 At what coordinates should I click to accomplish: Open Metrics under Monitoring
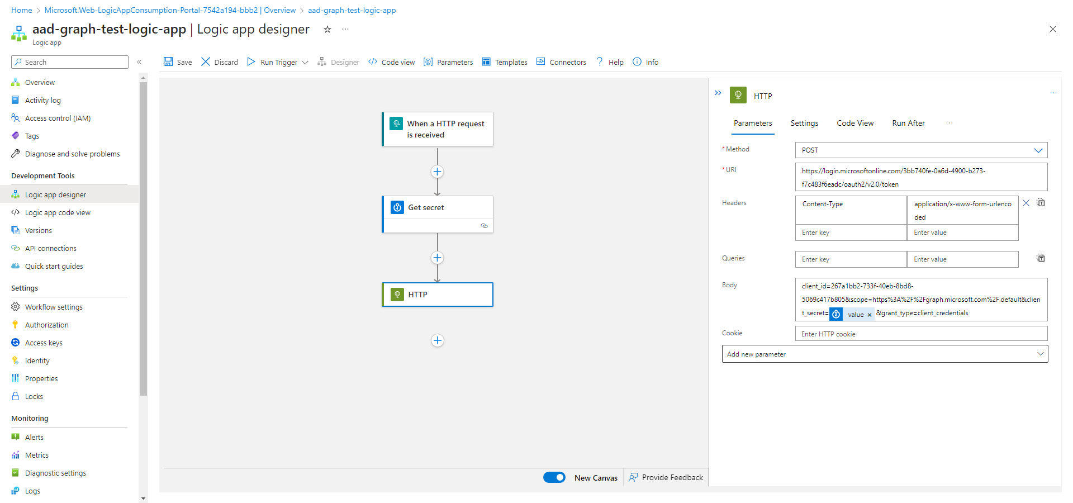coord(36,455)
